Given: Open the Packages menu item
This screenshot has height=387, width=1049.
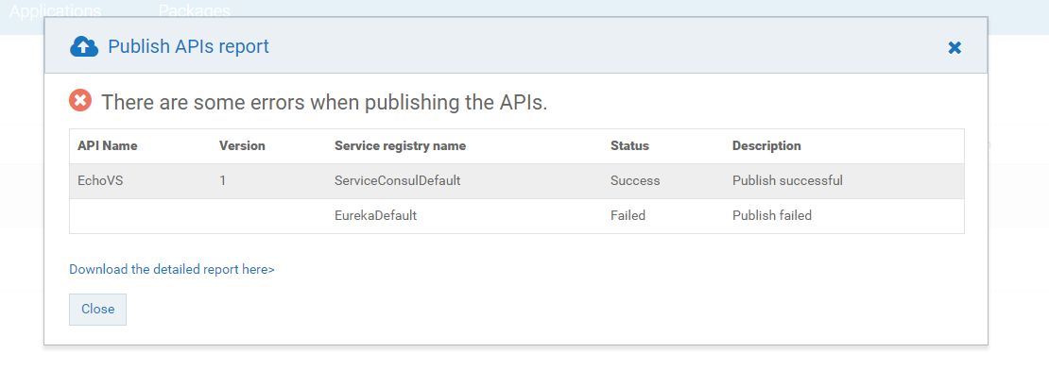Looking at the screenshot, I should [x=194, y=11].
